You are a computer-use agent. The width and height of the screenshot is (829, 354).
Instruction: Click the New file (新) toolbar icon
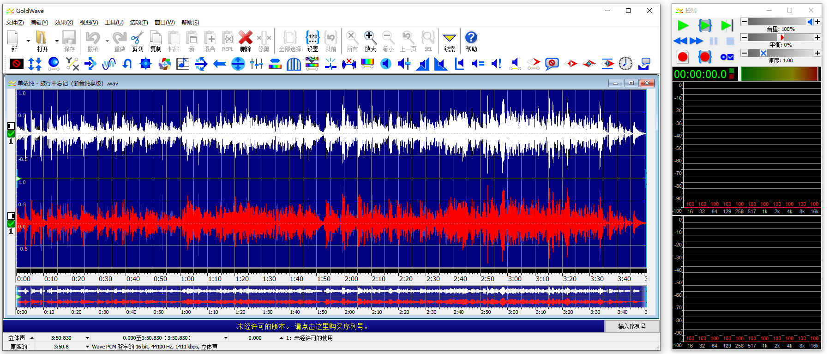click(13, 41)
